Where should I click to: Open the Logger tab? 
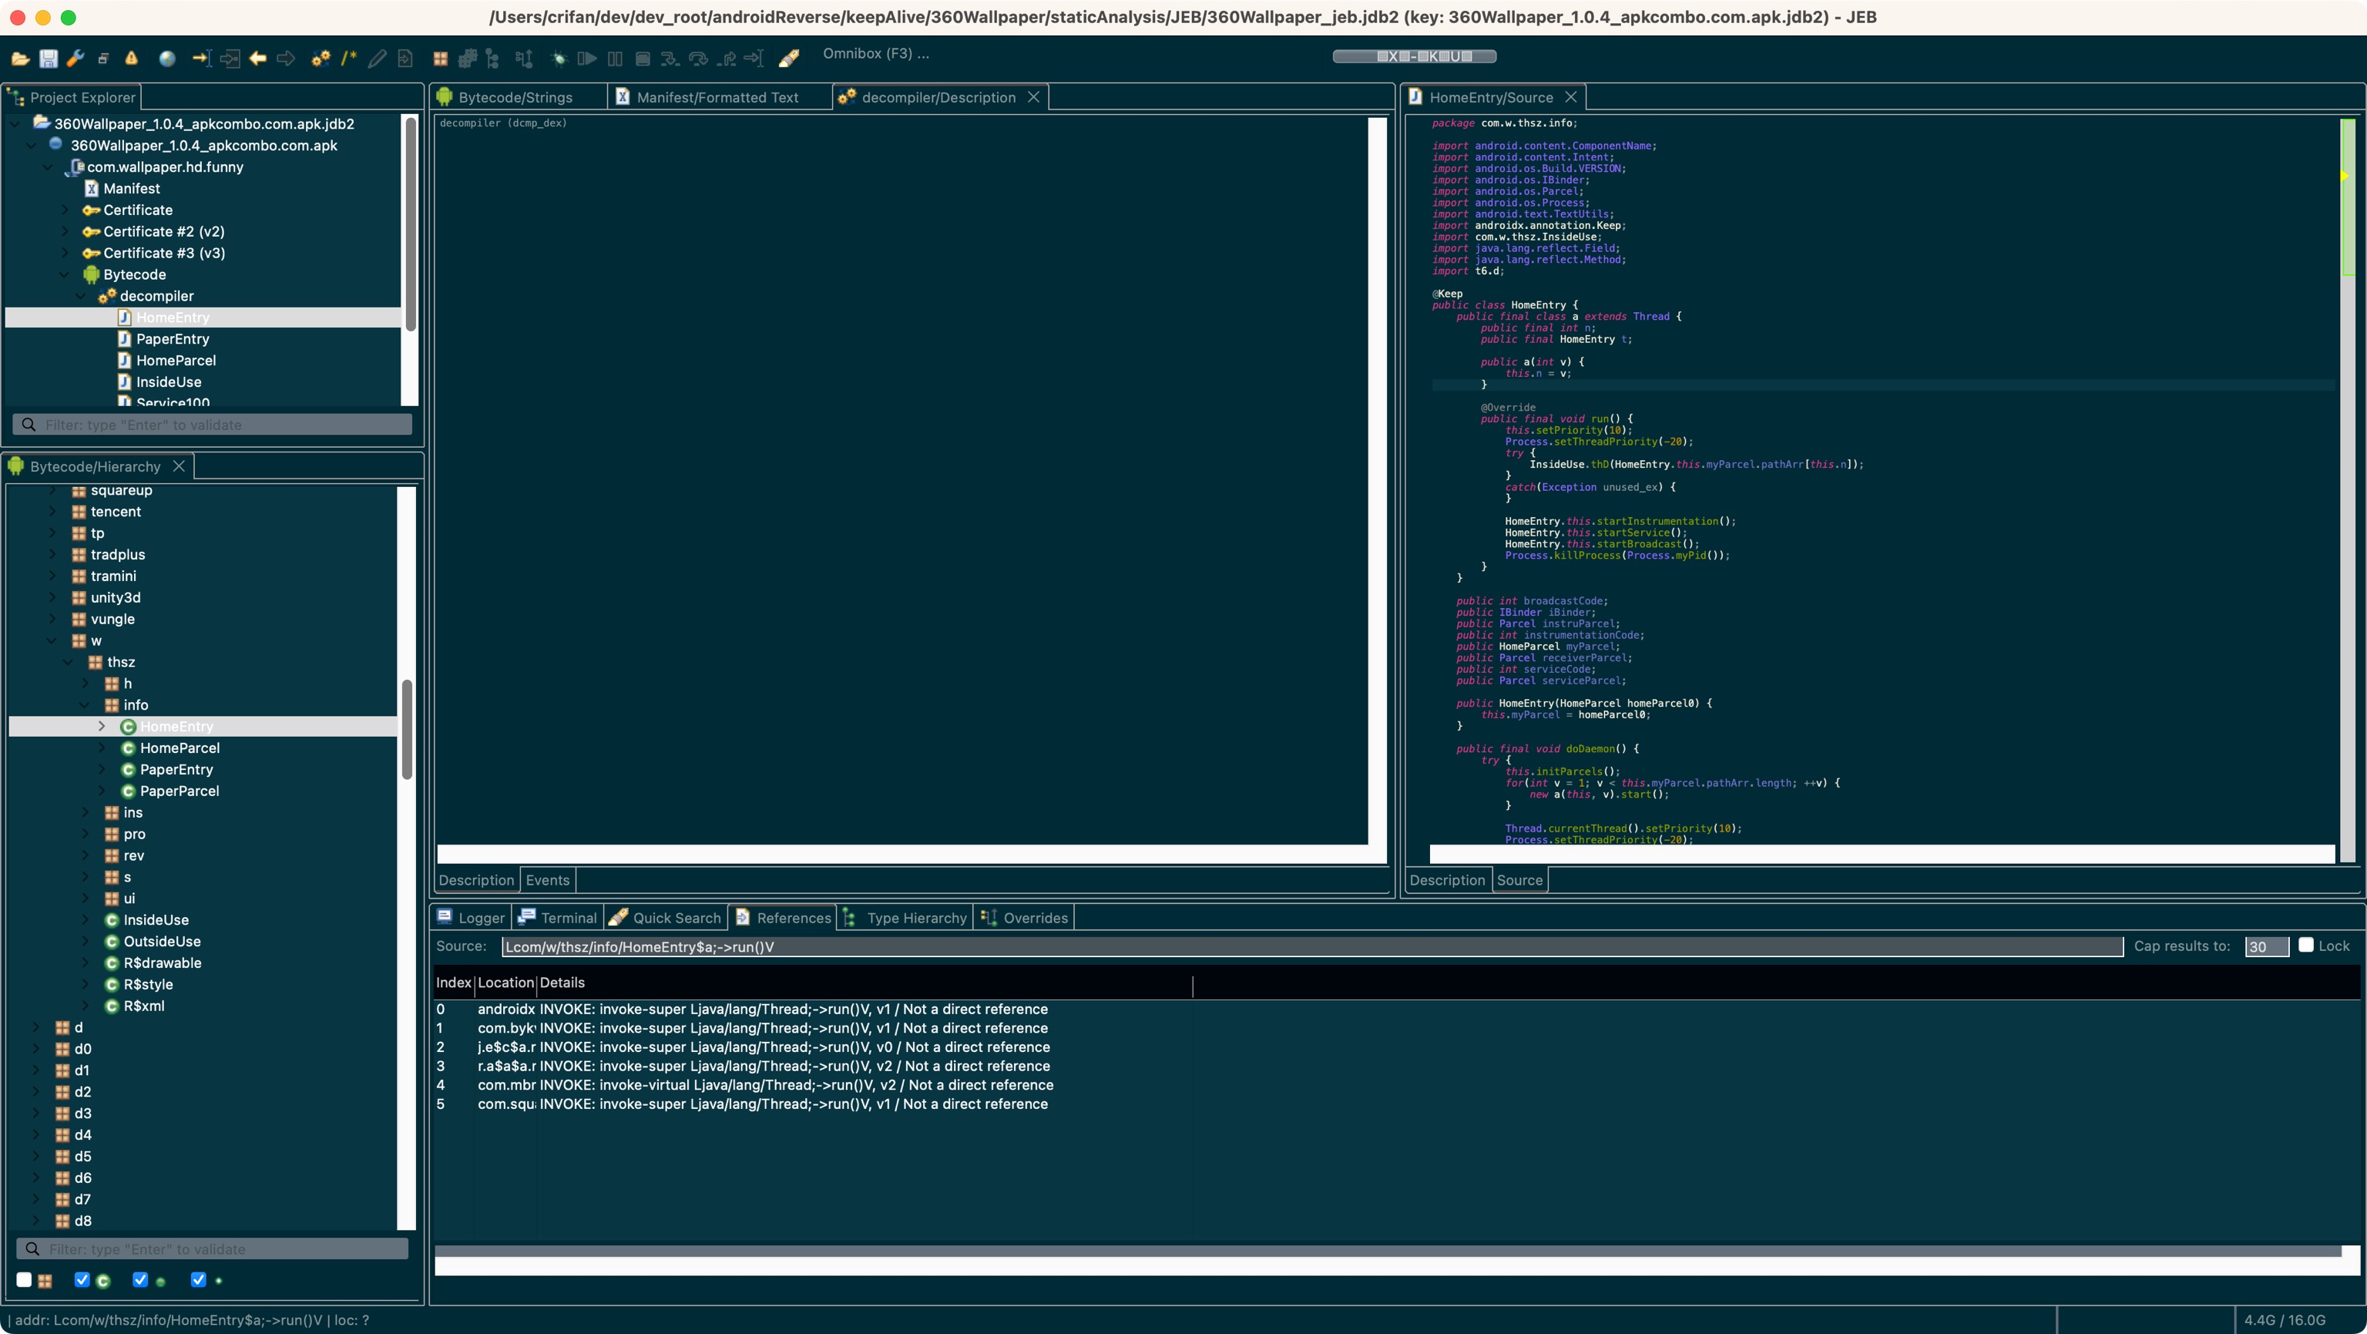click(x=472, y=917)
